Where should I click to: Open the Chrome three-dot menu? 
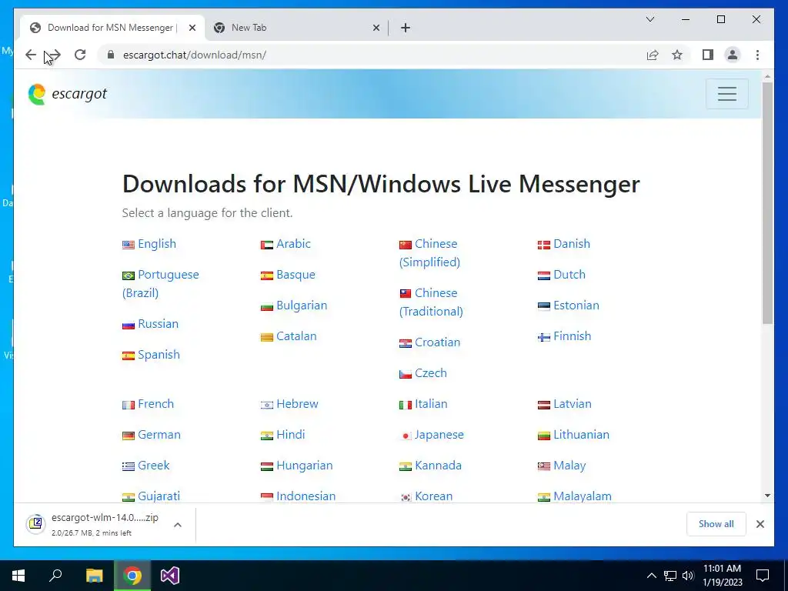point(757,55)
